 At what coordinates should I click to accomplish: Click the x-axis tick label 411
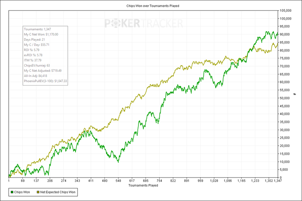click(91, 181)
